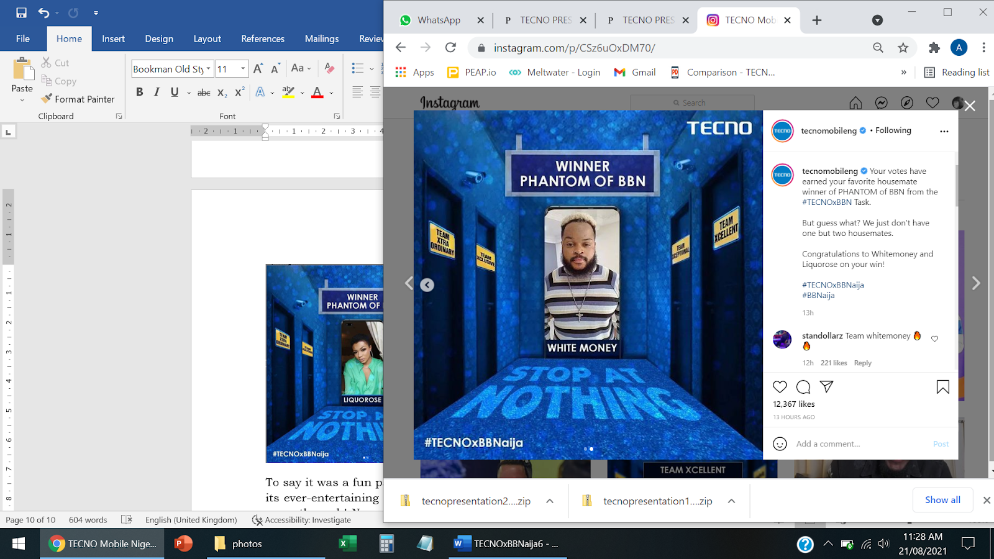Image resolution: width=994 pixels, height=559 pixels.
Task: Open Accessibility: Investigate in status bar
Action: click(x=301, y=520)
